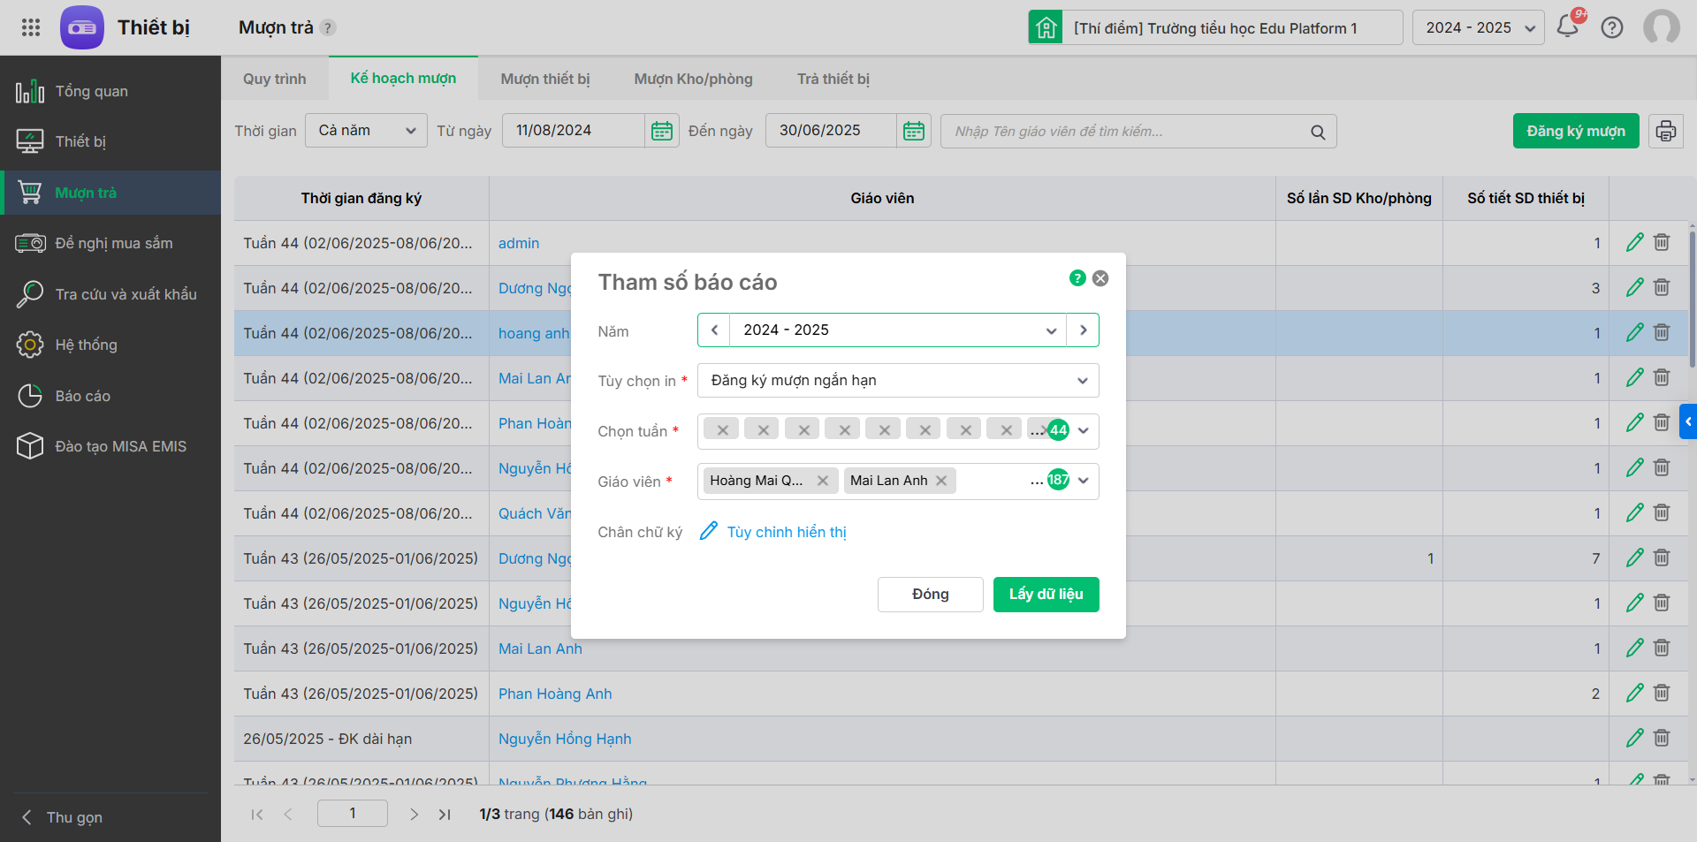Image resolution: width=1697 pixels, height=842 pixels.
Task: Delete the Phan Hoàng Anh Tuần 43 row
Action: [1662, 693]
